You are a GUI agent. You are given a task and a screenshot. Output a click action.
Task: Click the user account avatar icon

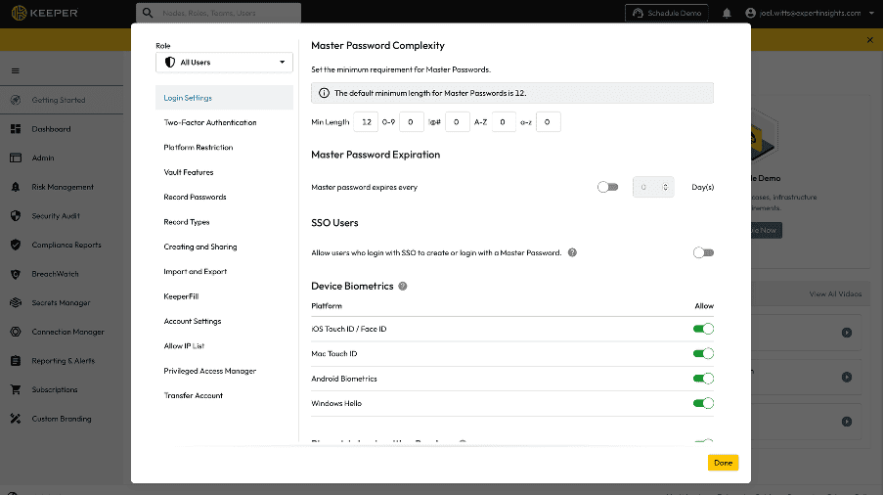750,13
